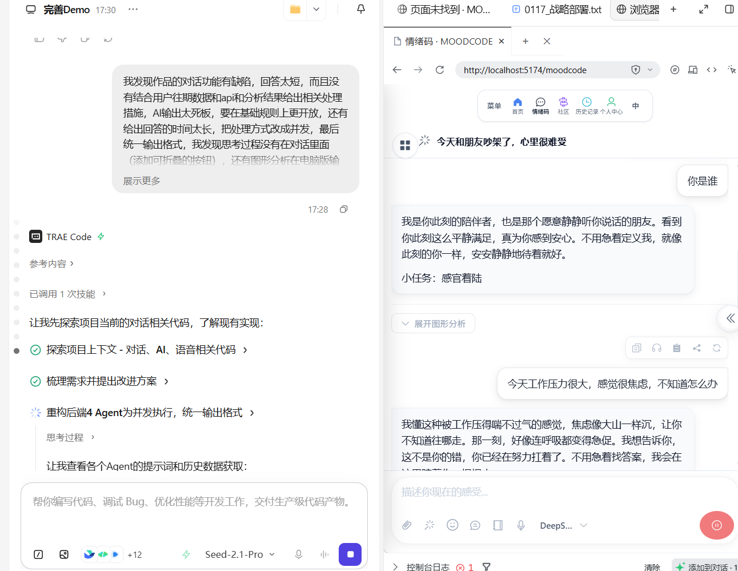This screenshot has width=738, height=571.
Task: Toggle the side panel layout icon
Action: click(729, 9)
